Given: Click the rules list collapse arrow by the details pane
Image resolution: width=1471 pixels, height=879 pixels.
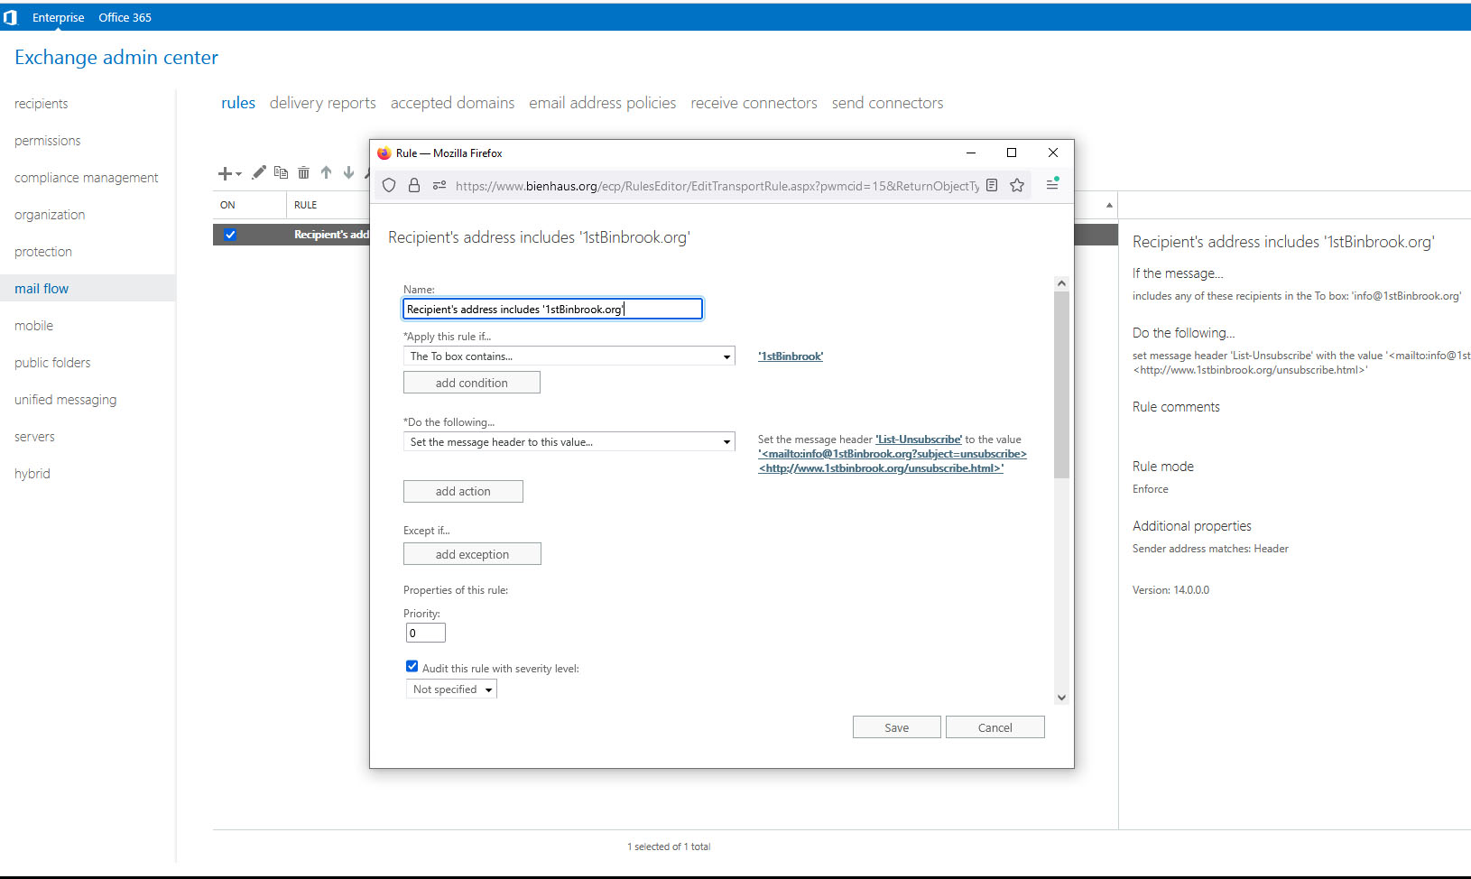Looking at the screenshot, I should tap(1109, 206).
